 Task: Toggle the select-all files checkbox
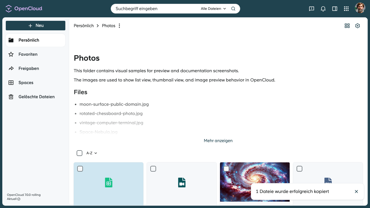79,153
